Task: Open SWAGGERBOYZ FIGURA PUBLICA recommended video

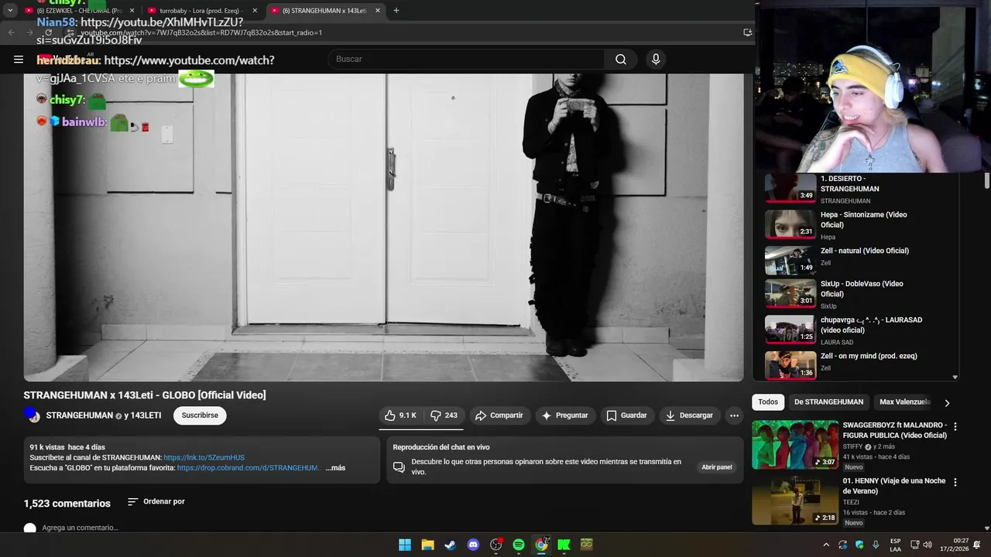Action: click(x=795, y=445)
